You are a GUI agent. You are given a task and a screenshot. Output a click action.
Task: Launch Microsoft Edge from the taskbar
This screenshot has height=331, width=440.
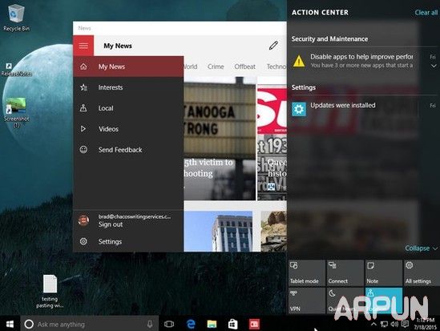(191, 324)
